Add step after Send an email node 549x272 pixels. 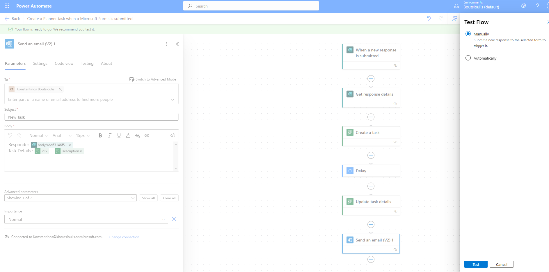coord(371,260)
